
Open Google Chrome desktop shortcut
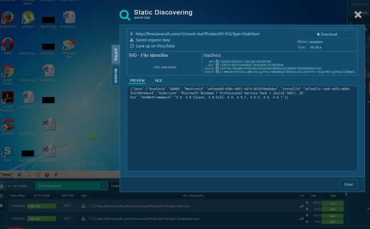(x=7, y=74)
